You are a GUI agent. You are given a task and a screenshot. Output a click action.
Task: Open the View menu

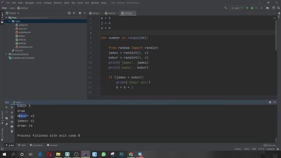coord(20,3)
